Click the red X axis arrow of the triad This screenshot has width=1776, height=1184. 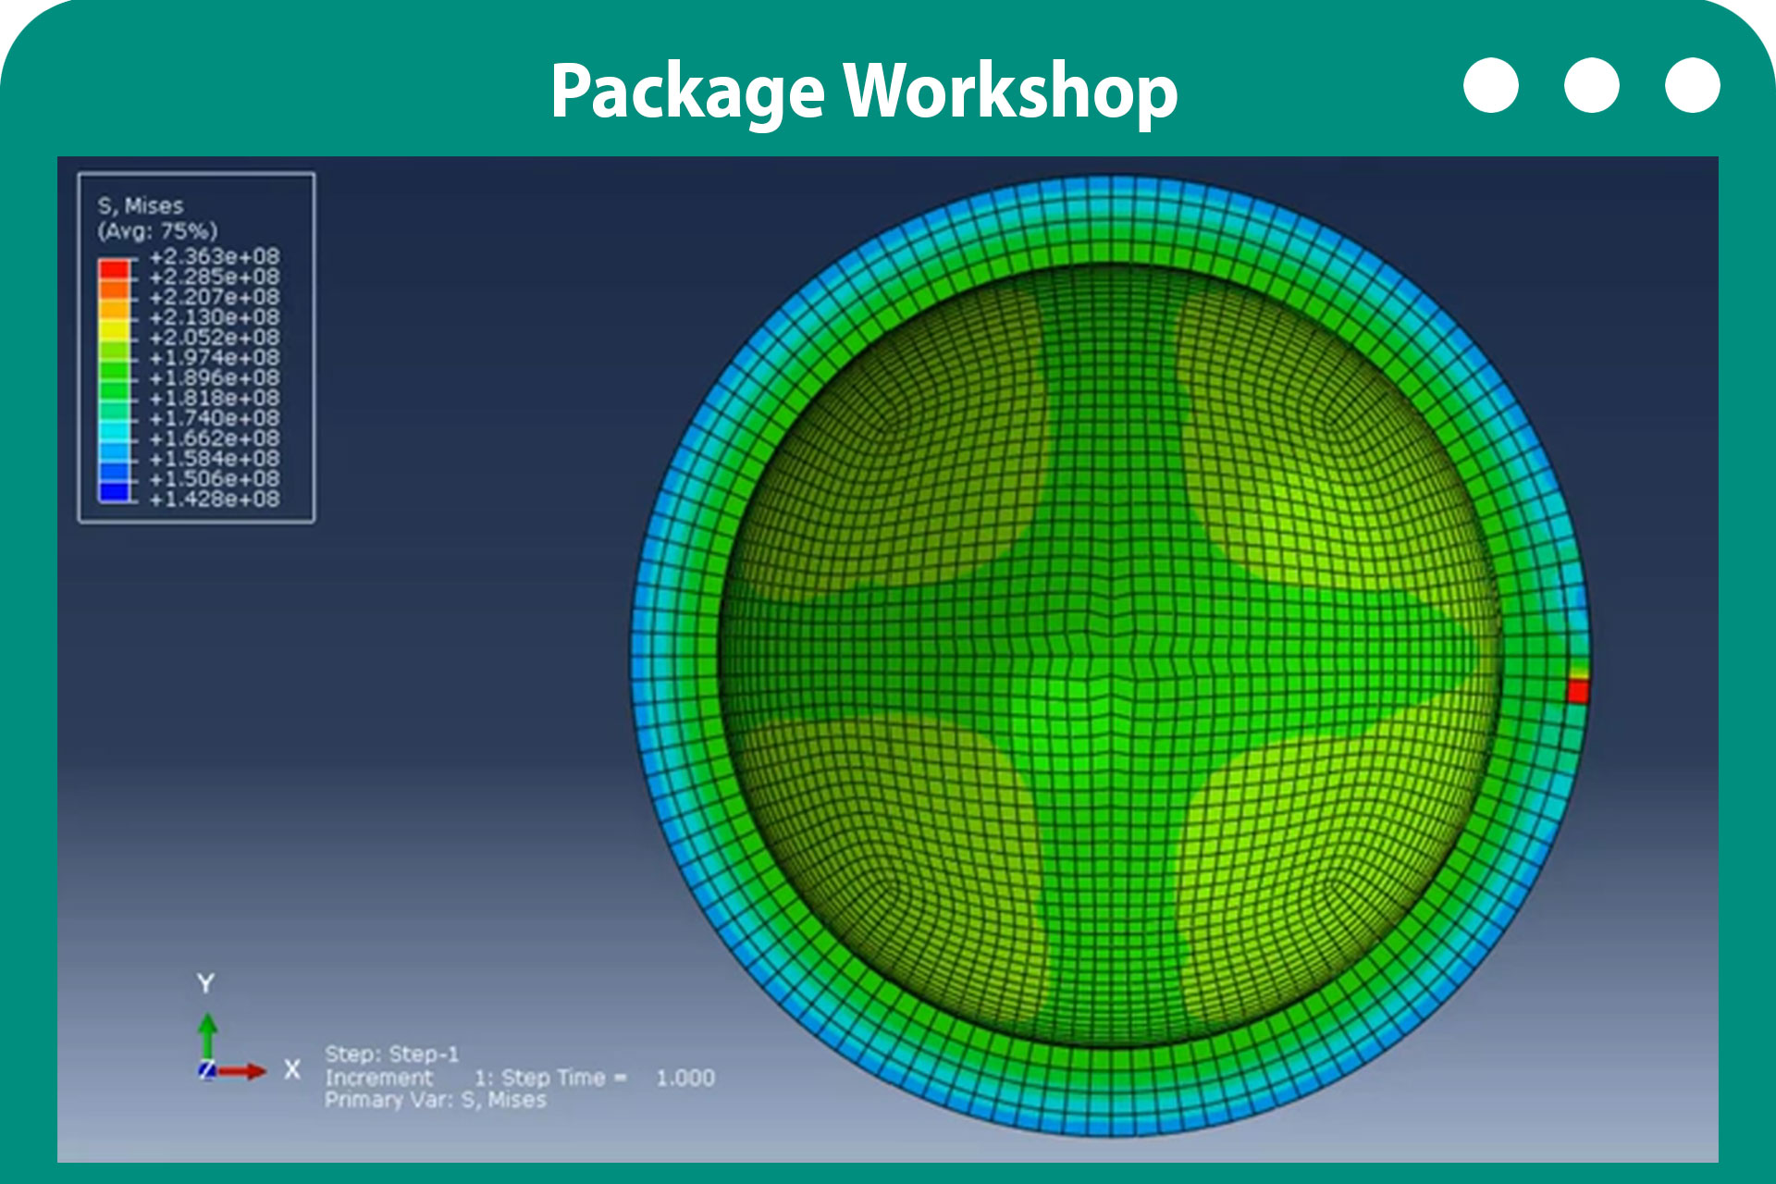pyautogui.click(x=242, y=1071)
